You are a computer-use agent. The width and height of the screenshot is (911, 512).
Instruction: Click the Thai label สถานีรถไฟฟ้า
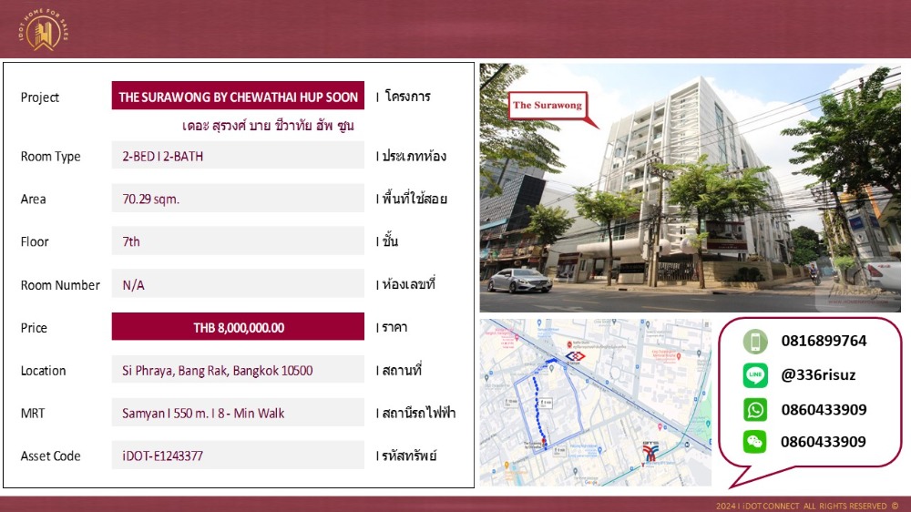pyautogui.click(x=418, y=413)
